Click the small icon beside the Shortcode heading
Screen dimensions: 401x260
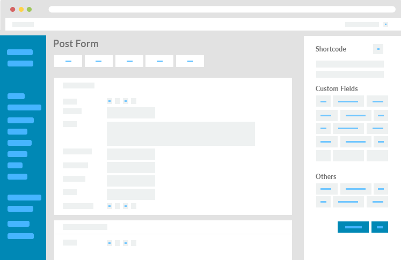(378, 49)
